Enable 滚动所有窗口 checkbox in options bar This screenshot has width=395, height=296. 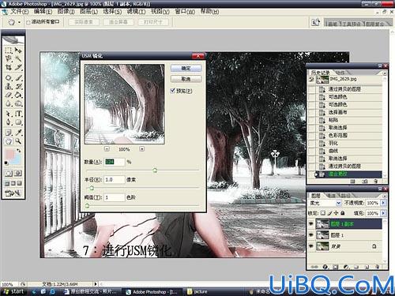click(28, 22)
